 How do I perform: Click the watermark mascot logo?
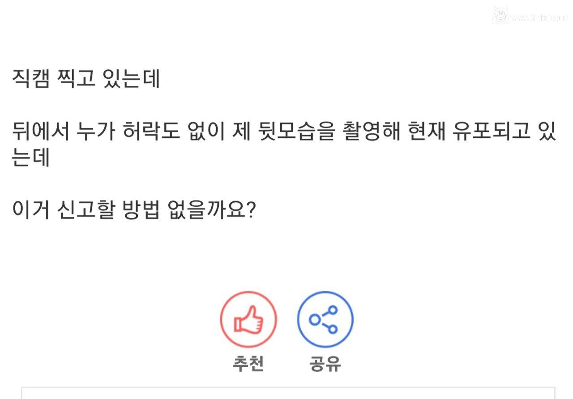(x=500, y=16)
